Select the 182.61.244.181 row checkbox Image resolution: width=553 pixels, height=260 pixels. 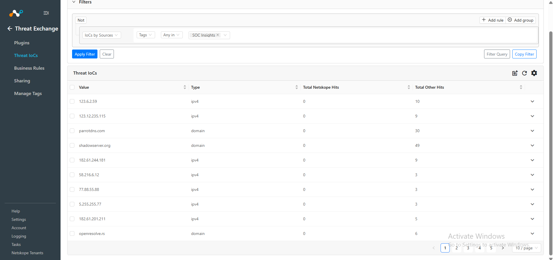(72, 160)
